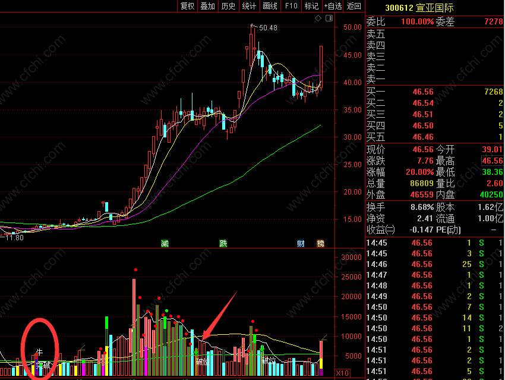Screen dimensions: 505x380
Task: Click the 卖五 row label
Action: point(376,34)
